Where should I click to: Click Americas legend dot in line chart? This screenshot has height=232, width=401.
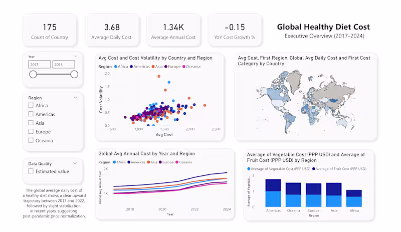tap(129, 162)
